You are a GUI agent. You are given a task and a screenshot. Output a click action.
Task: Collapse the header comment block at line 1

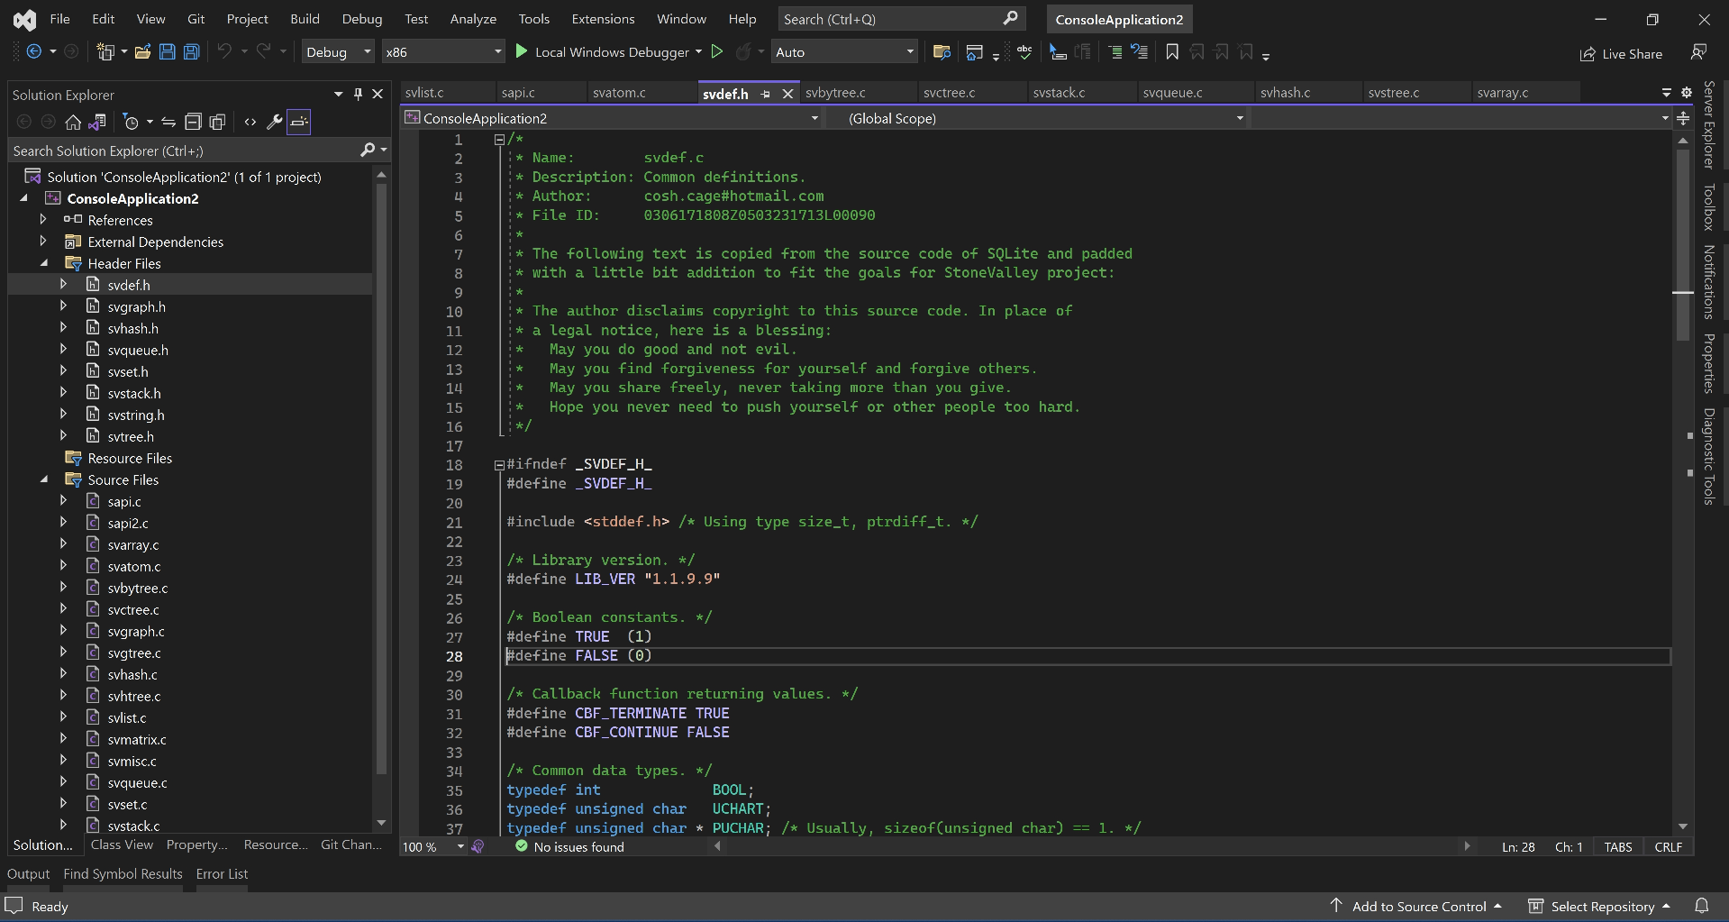click(499, 140)
